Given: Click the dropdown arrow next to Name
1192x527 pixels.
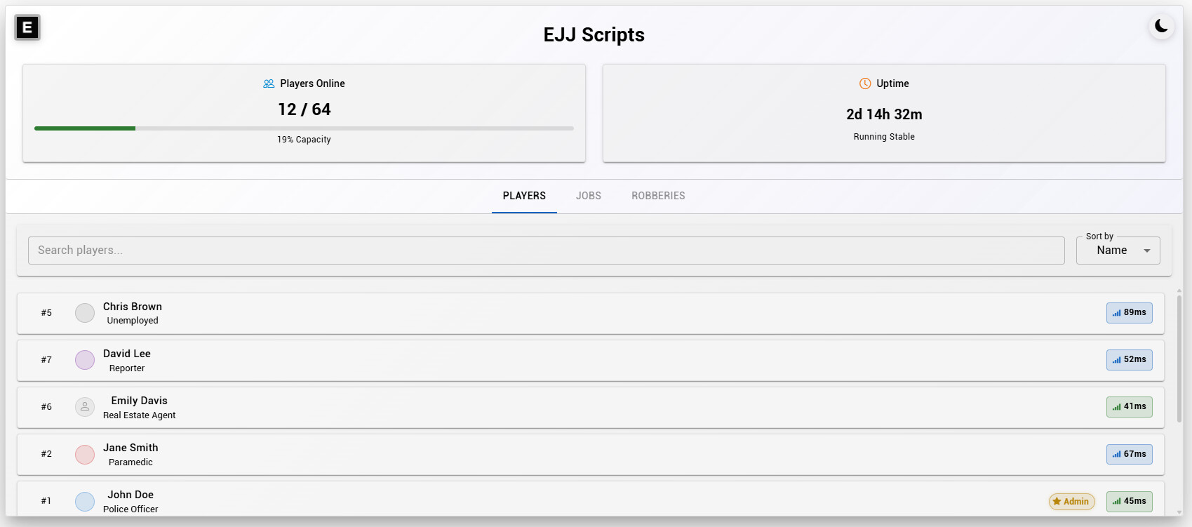Looking at the screenshot, I should click(x=1148, y=250).
